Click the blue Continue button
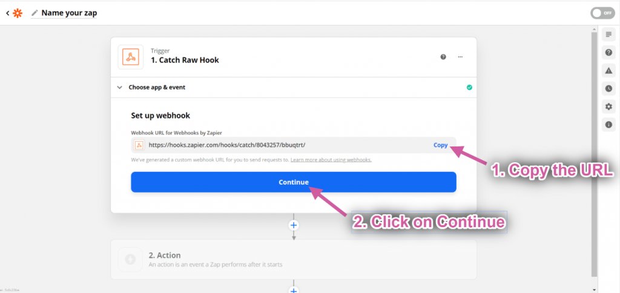 coord(294,182)
